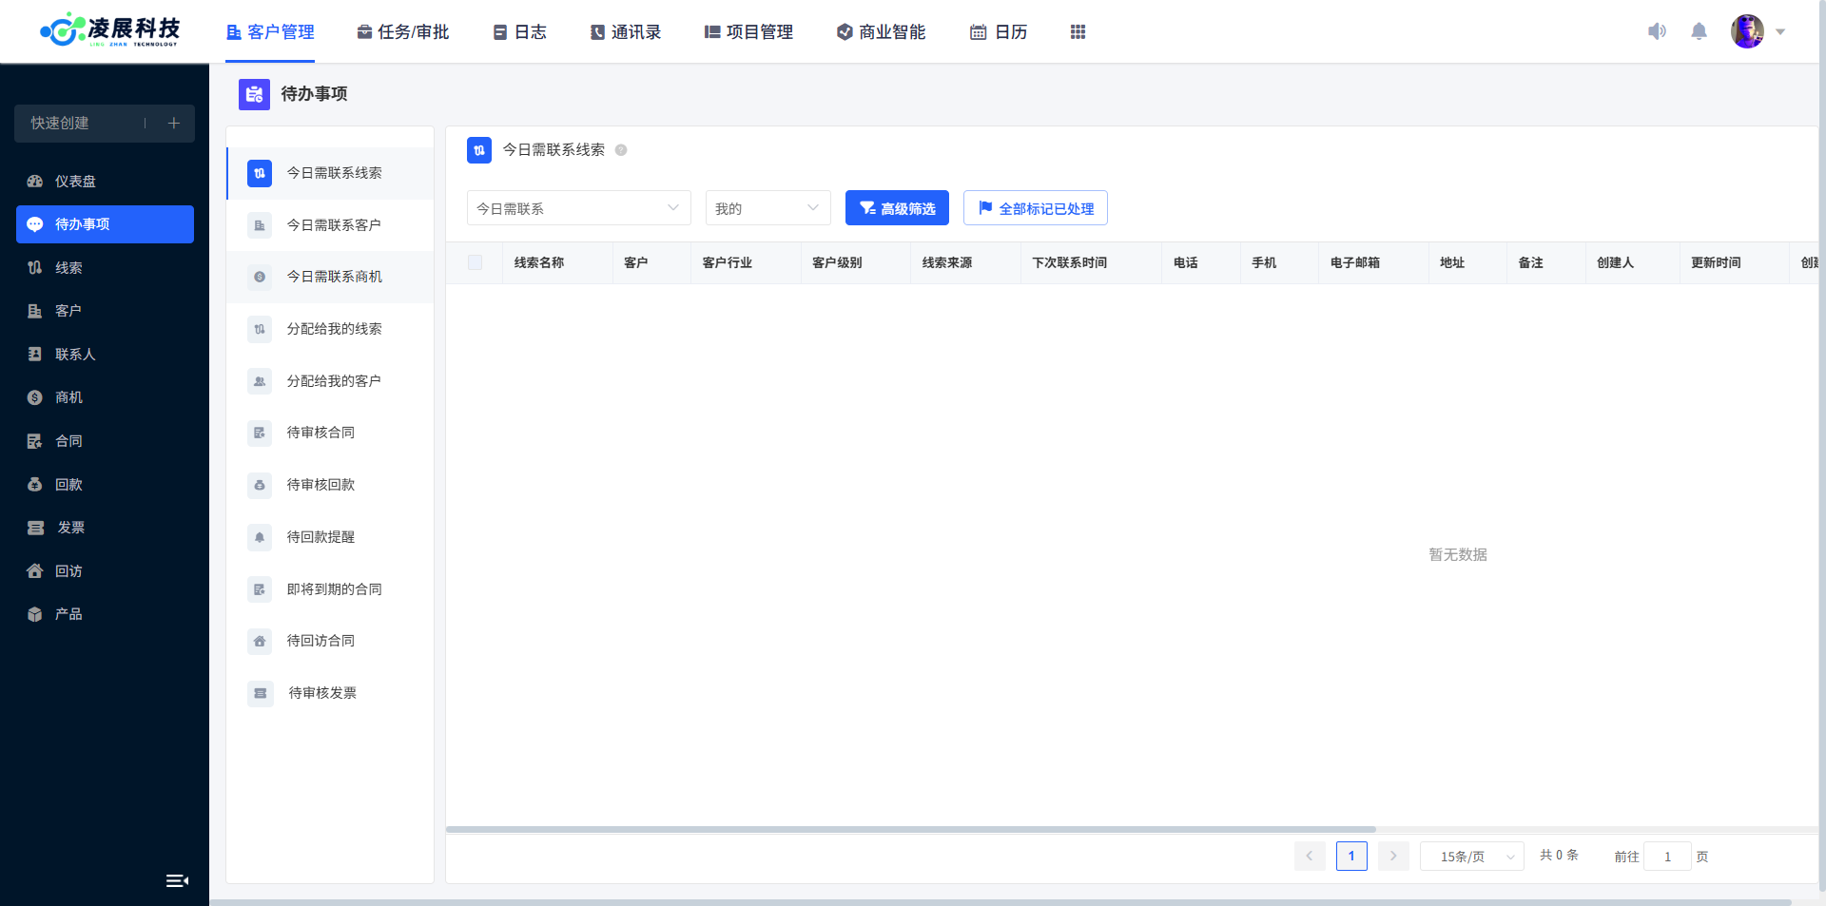Image resolution: width=1826 pixels, height=906 pixels.
Task: Open 仪表盘 in the sidebar
Action: coord(74,182)
